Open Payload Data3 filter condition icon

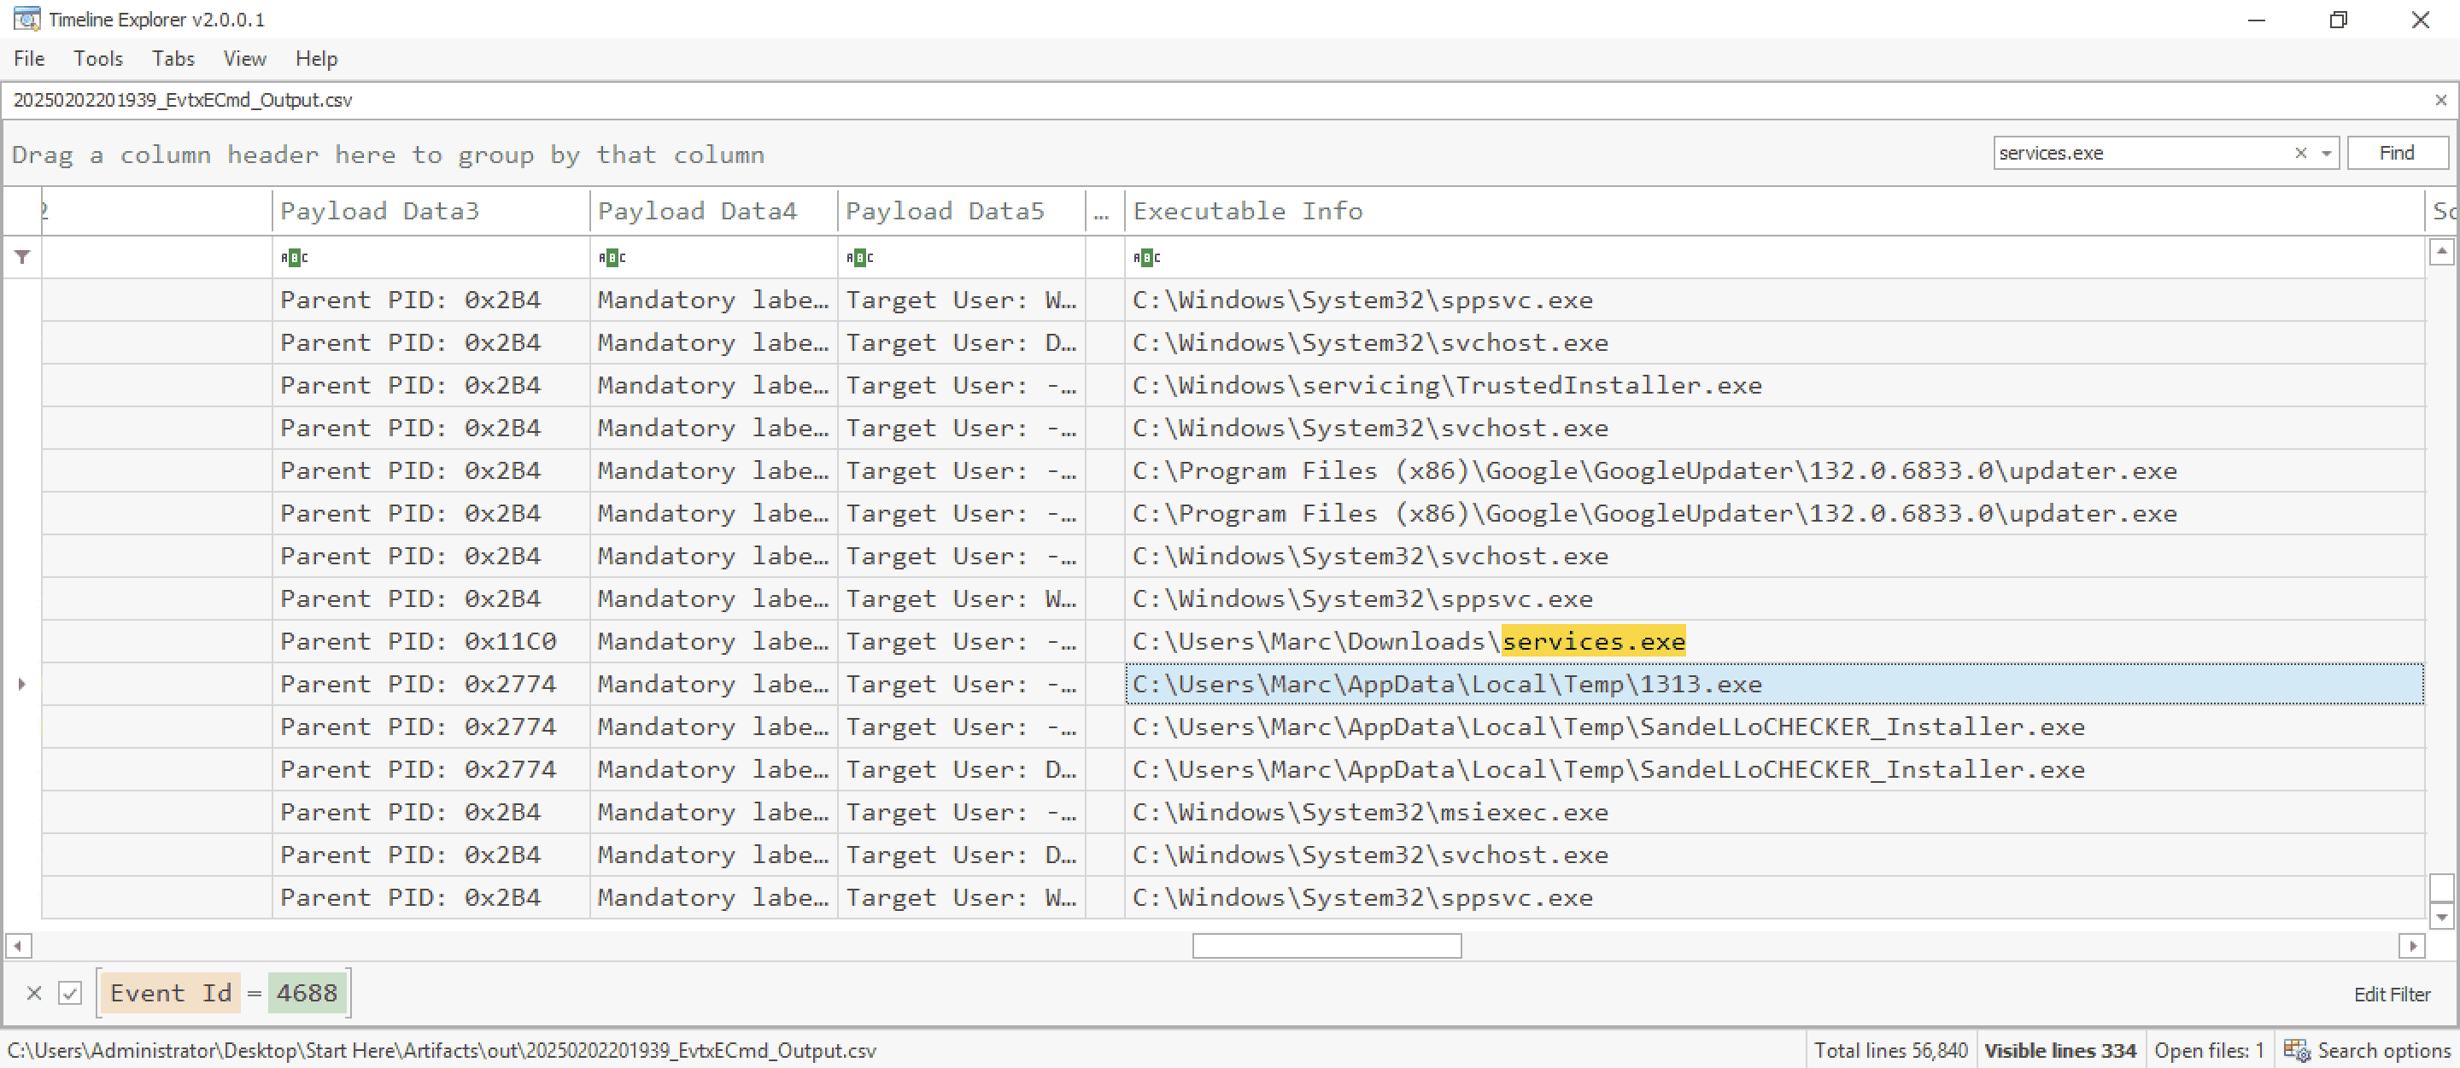294,257
